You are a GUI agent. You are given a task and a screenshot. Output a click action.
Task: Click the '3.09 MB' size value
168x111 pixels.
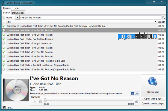(x=43, y=90)
